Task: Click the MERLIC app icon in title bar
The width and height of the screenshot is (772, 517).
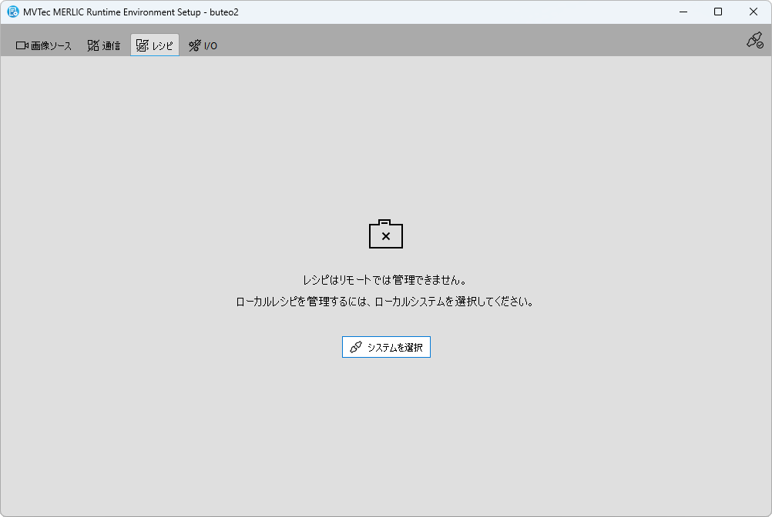Action: pos(13,12)
